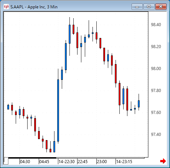Click the 98.00 price axis label
Image resolution: width=170 pixels, height=168 pixels.
click(156, 69)
